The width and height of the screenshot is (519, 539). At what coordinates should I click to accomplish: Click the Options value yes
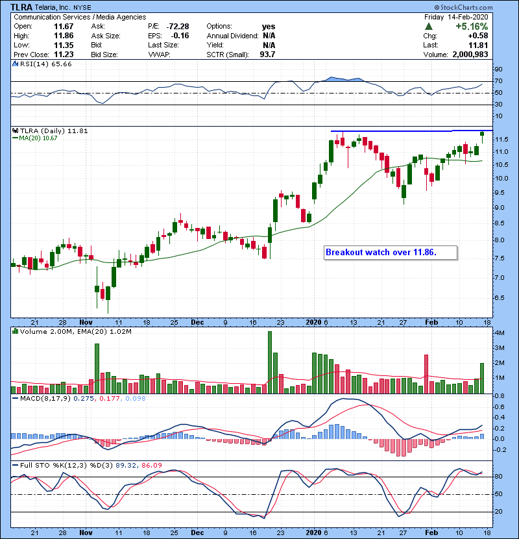coord(269,27)
